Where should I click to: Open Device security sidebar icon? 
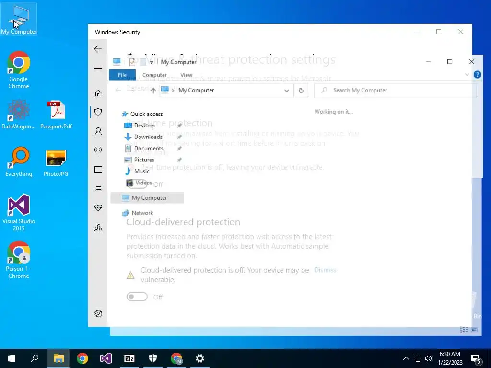pyautogui.click(x=98, y=188)
